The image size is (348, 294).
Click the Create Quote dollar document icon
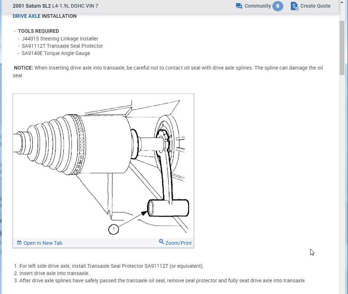[295, 6]
